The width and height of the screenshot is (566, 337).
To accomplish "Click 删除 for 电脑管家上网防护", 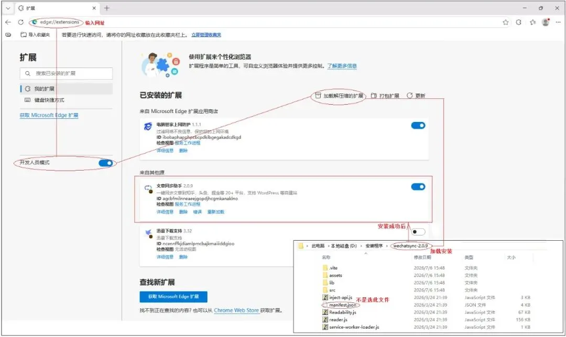I will coord(183,151).
